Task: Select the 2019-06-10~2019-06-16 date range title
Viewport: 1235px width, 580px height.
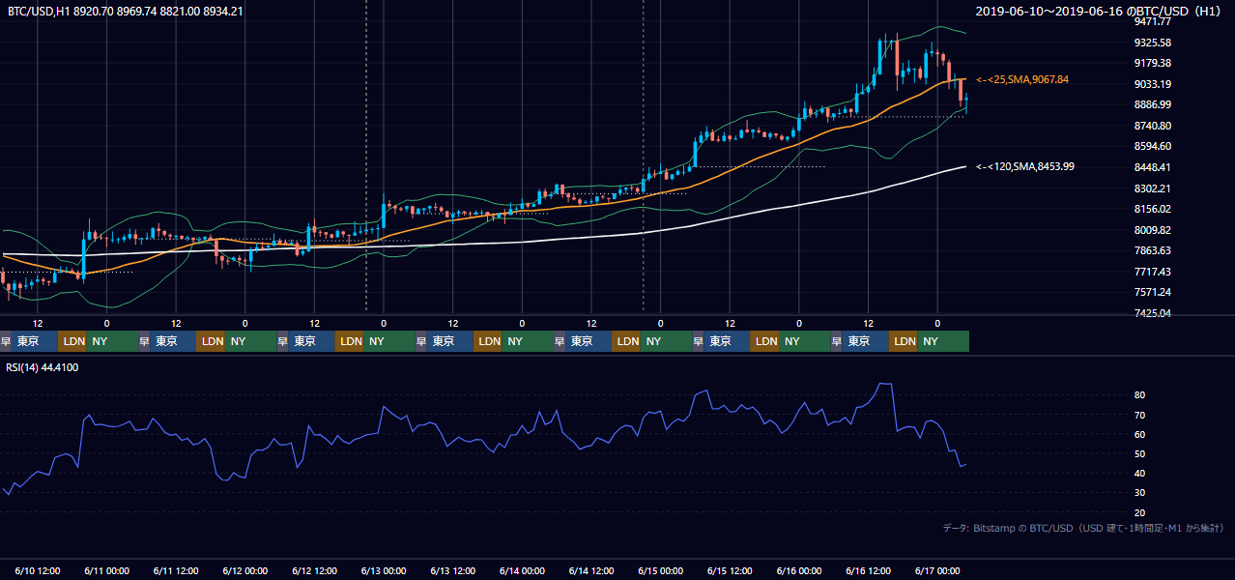Action: tap(1100, 12)
